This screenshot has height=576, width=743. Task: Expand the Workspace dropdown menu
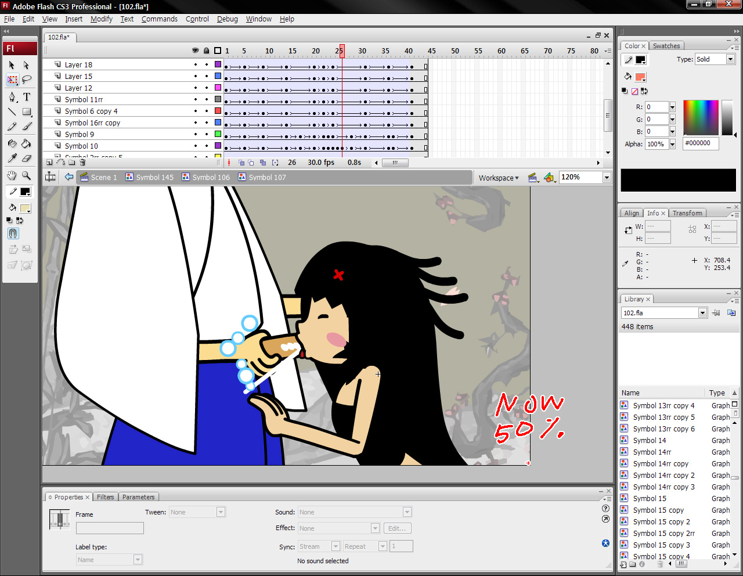coord(499,178)
